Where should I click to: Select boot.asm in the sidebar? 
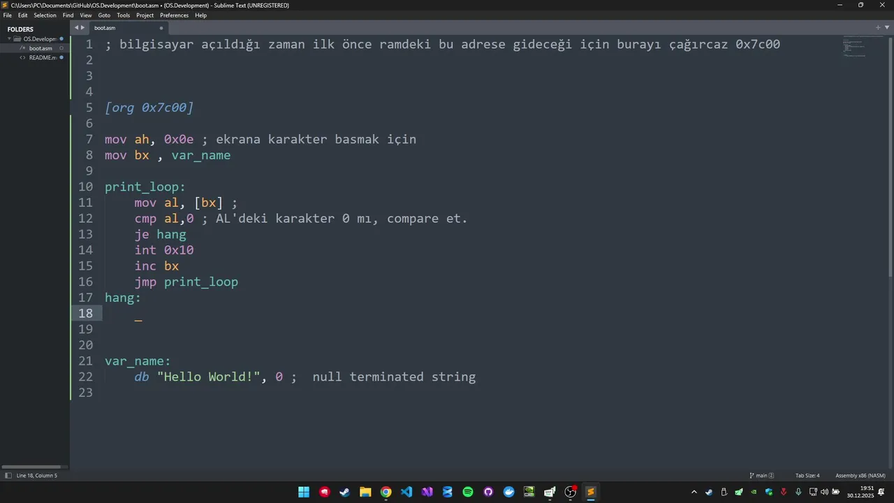click(41, 48)
